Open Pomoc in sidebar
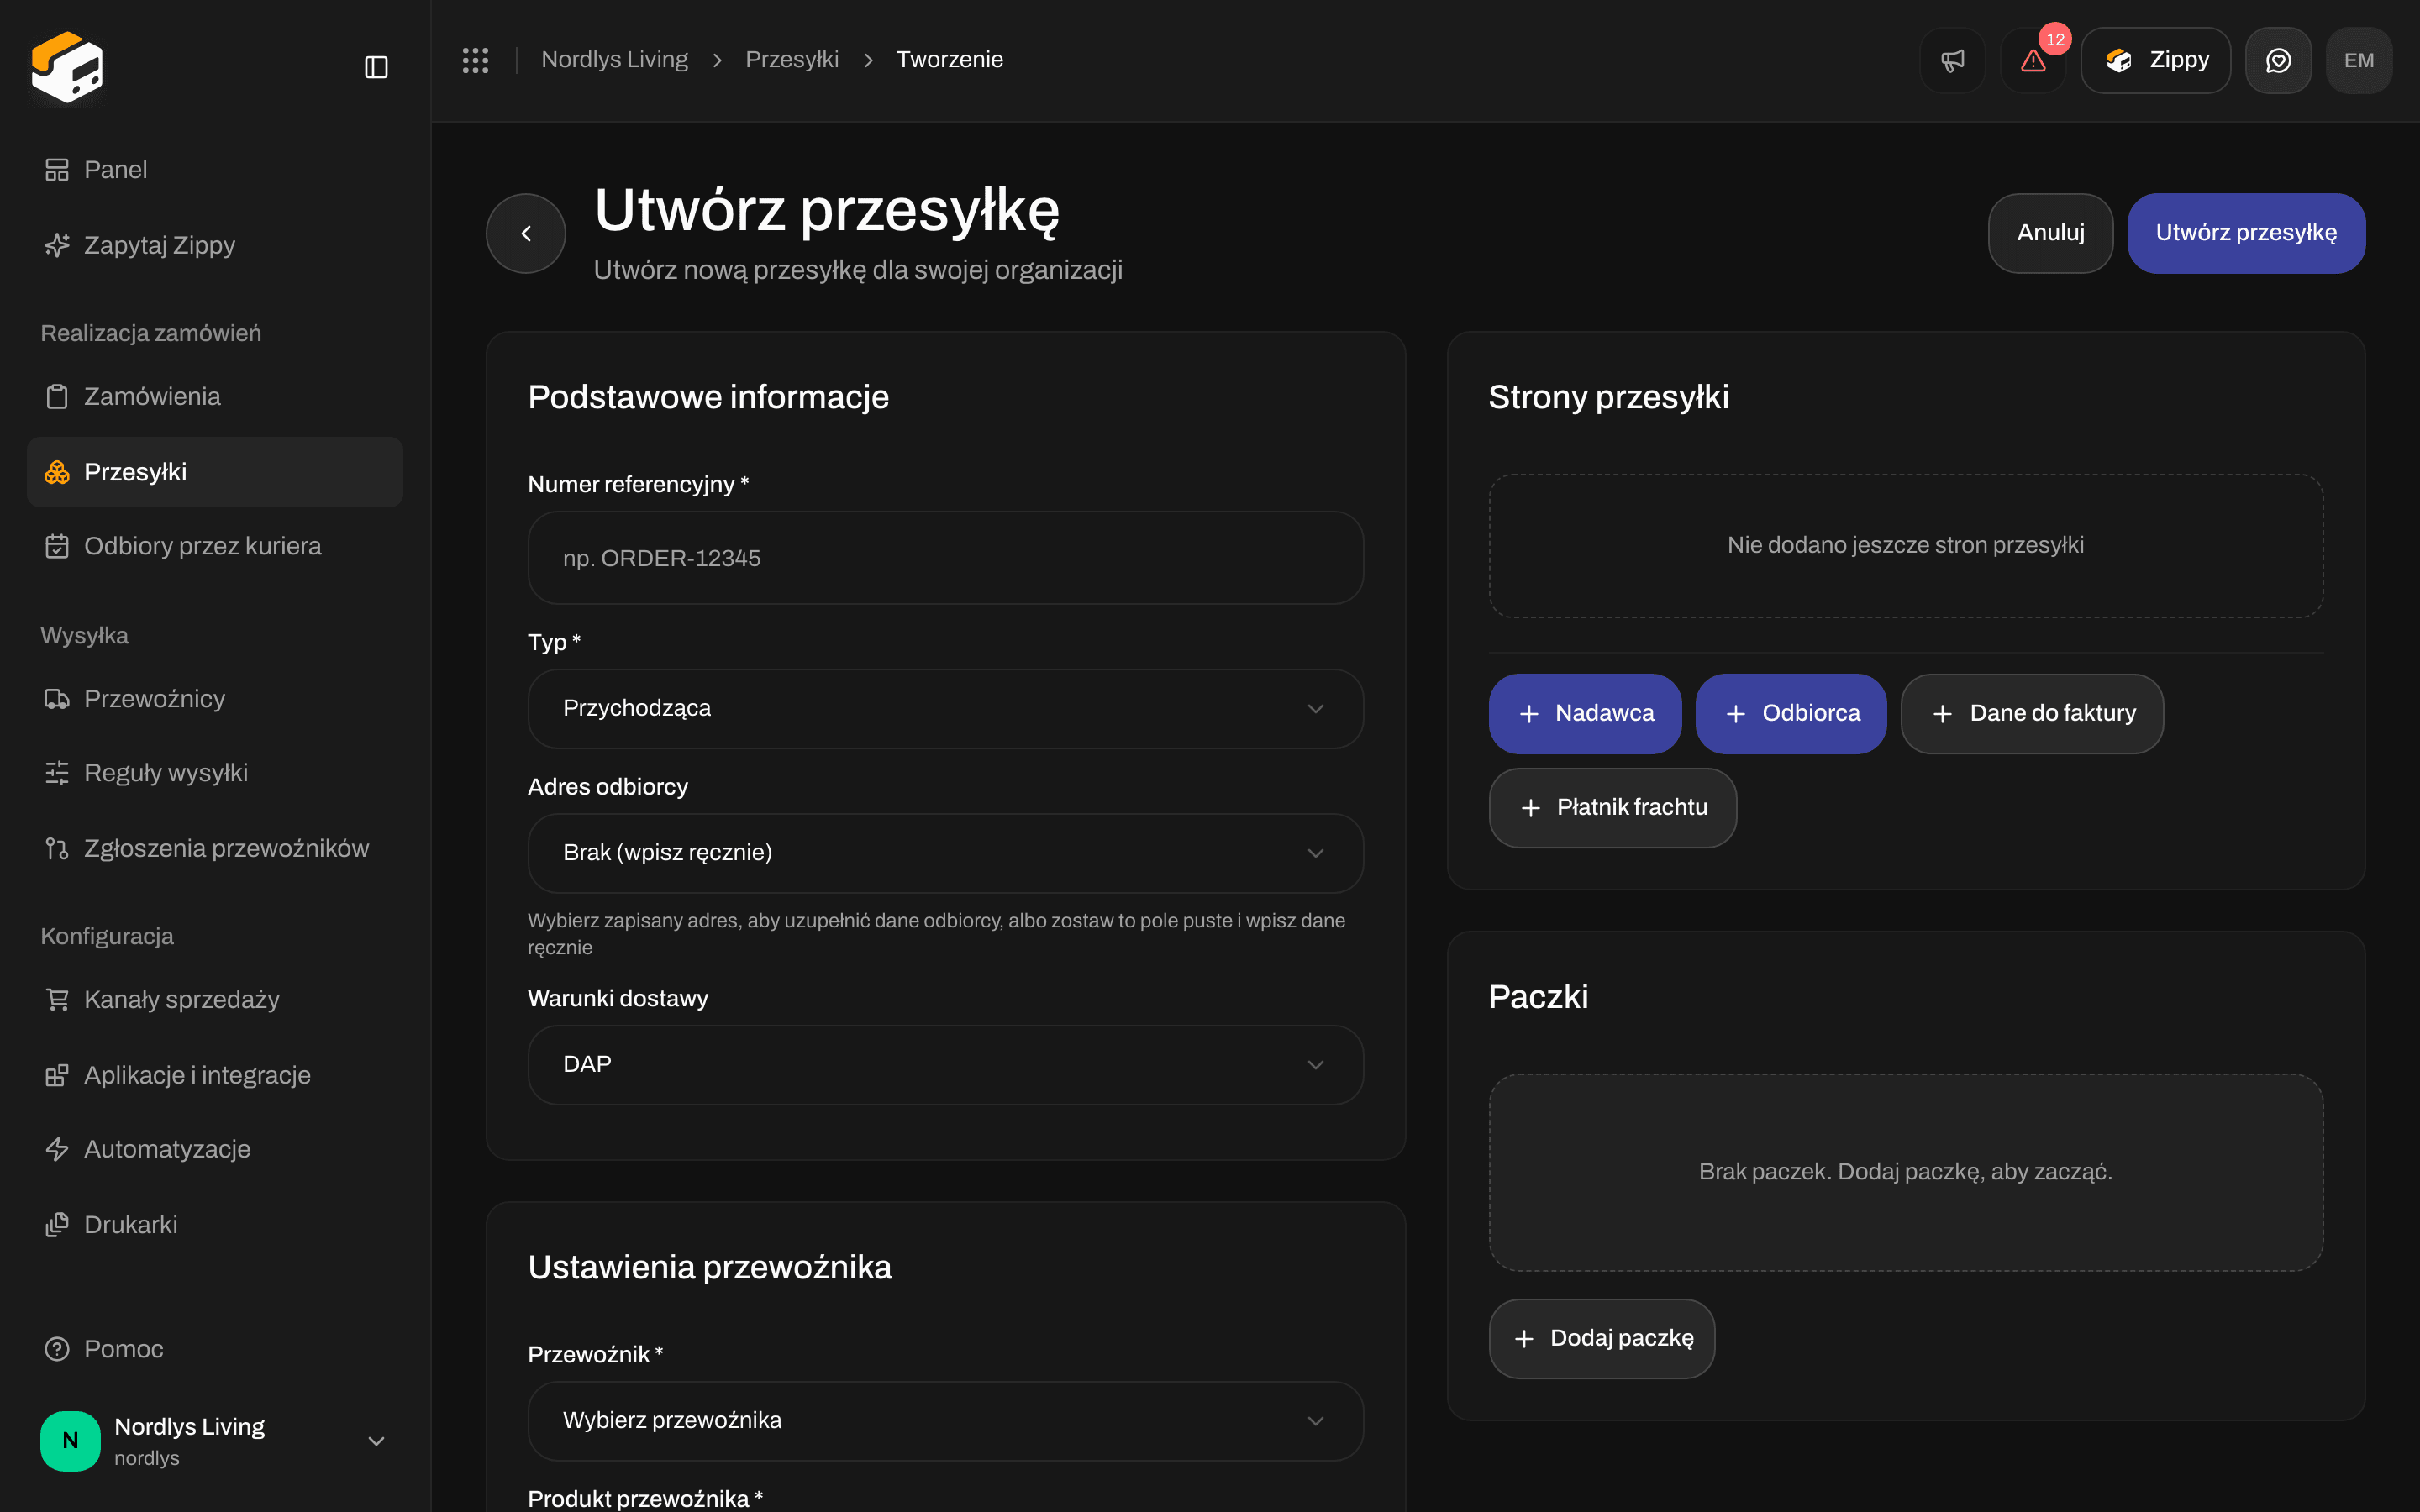 [x=215, y=1349]
